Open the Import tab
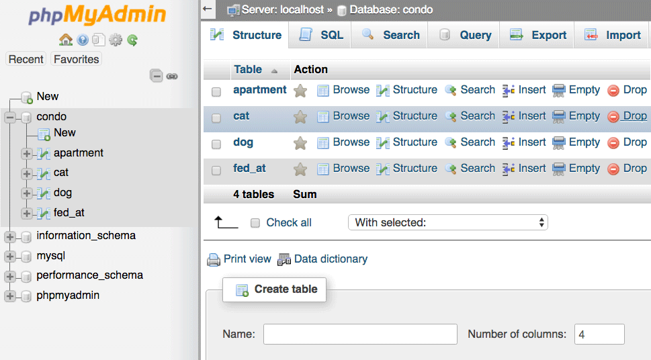Image resolution: width=651 pixels, height=360 pixels. pyautogui.click(x=612, y=36)
